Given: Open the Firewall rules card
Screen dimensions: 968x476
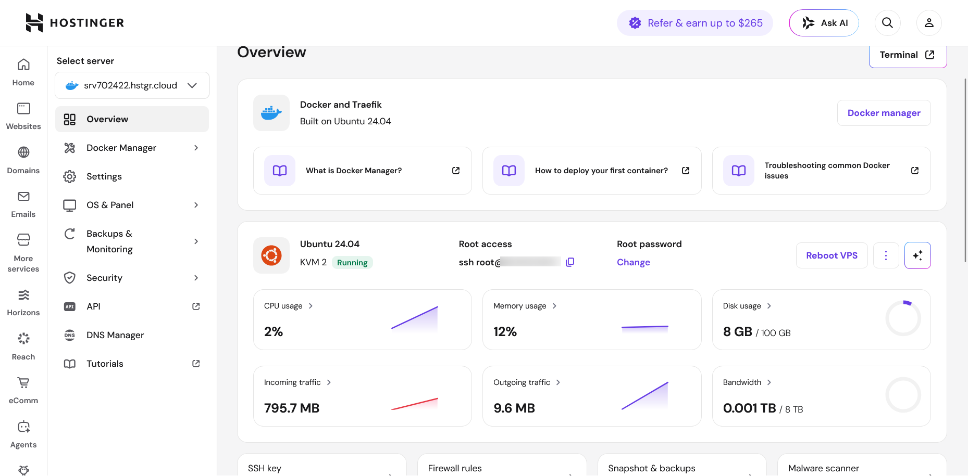Looking at the screenshot, I should click(x=502, y=465).
